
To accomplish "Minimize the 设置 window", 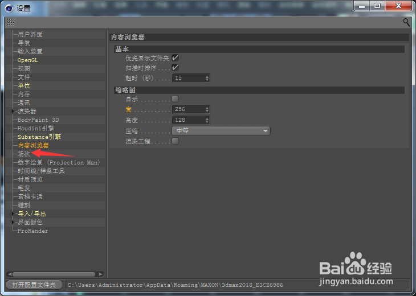I will coord(362,6).
